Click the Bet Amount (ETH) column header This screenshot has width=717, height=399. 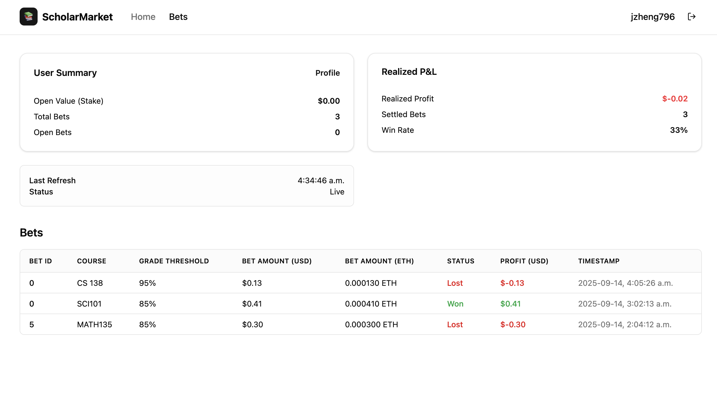tap(379, 261)
